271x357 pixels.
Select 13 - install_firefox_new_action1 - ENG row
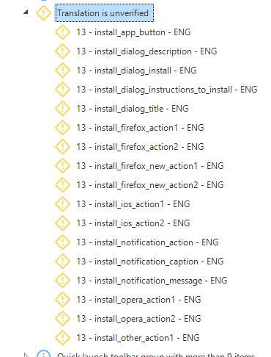pos(150,166)
